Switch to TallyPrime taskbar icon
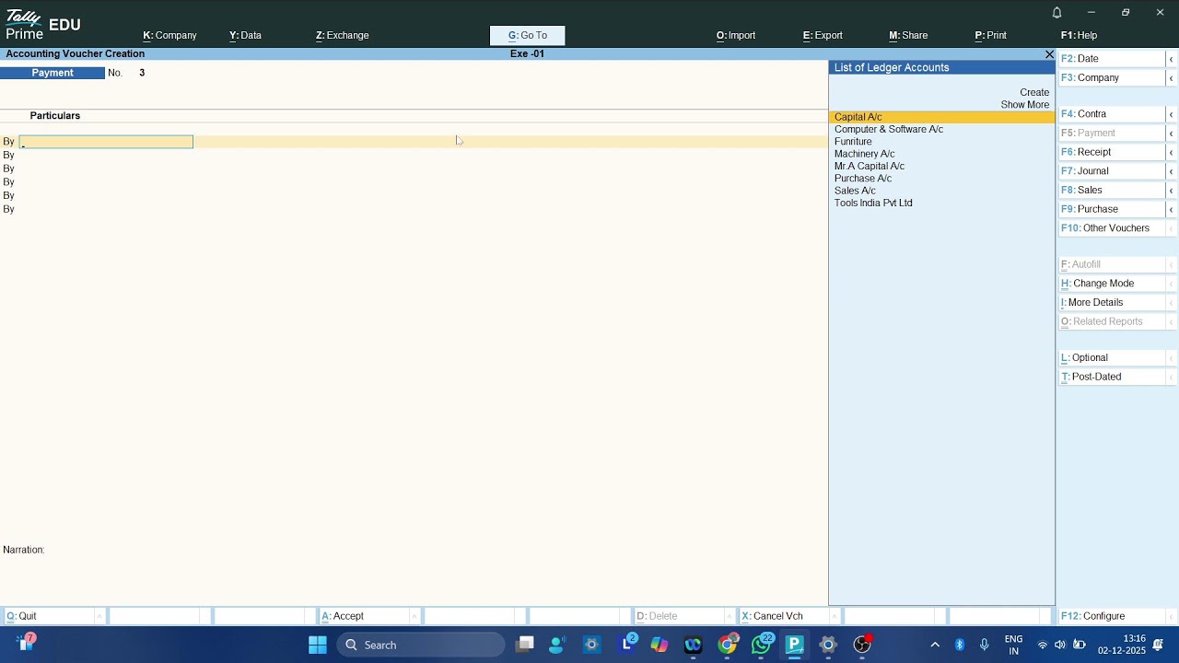 tap(795, 645)
